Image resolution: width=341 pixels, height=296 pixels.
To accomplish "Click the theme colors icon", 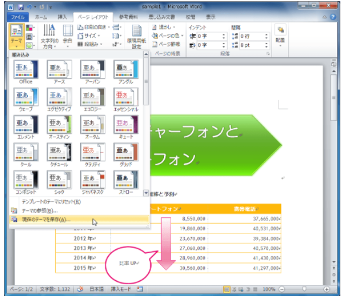I will 29,28.
